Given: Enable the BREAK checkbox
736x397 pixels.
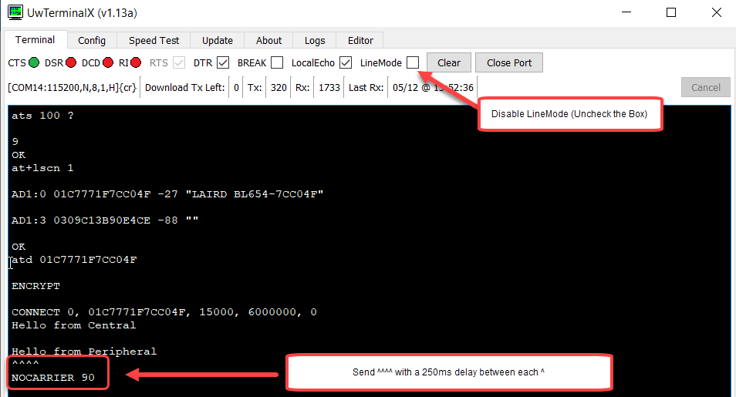Looking at the screenshot, I should (x=277, y=63).
